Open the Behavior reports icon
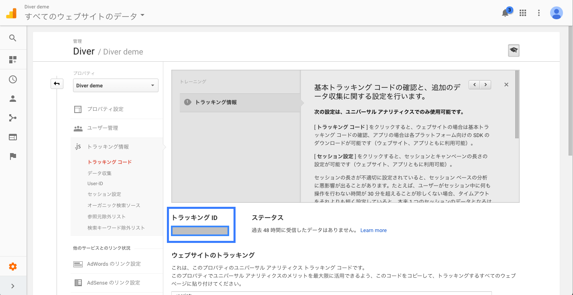The width and height of the screenshot is (573, 295). (13, 137)
